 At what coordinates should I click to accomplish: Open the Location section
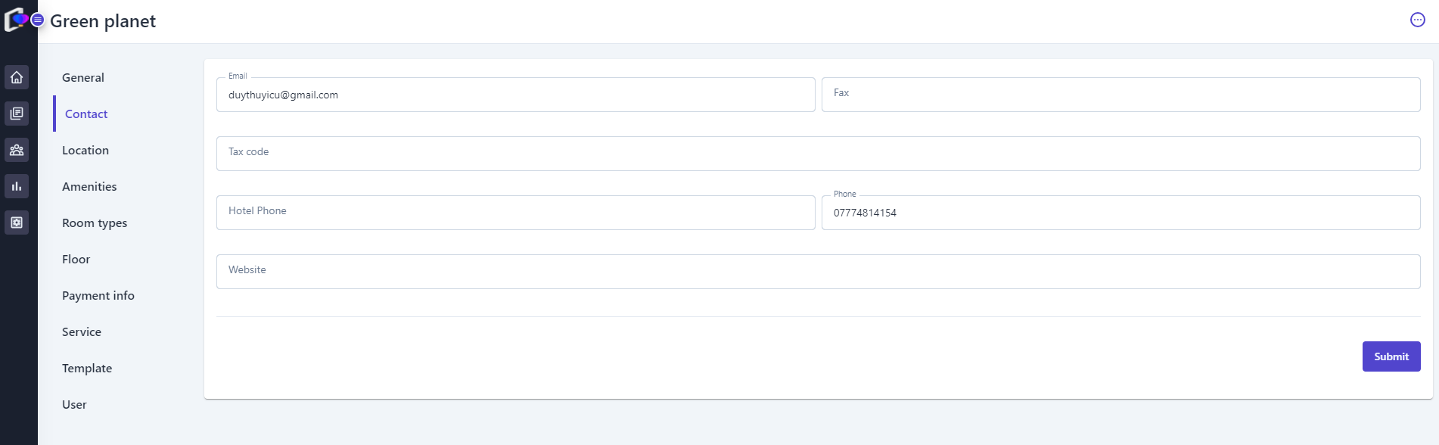tap(85, 150)
